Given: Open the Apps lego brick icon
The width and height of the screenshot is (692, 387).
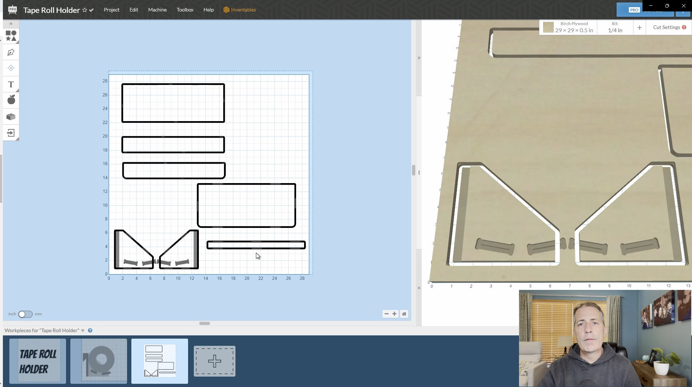Looking at the screenshot, I should click(x=11, y=116).
